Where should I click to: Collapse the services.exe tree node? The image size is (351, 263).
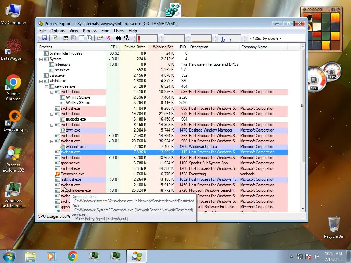click(x=46, y=87)
